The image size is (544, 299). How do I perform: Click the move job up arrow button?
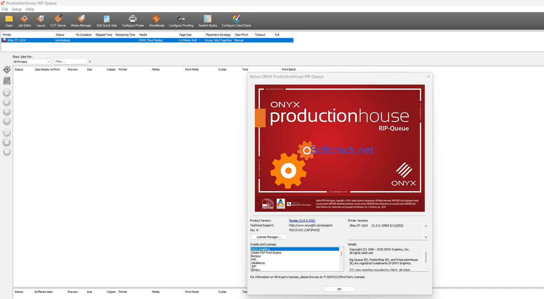[7, 102]
